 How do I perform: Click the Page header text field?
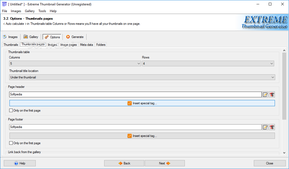click(135, 95)
